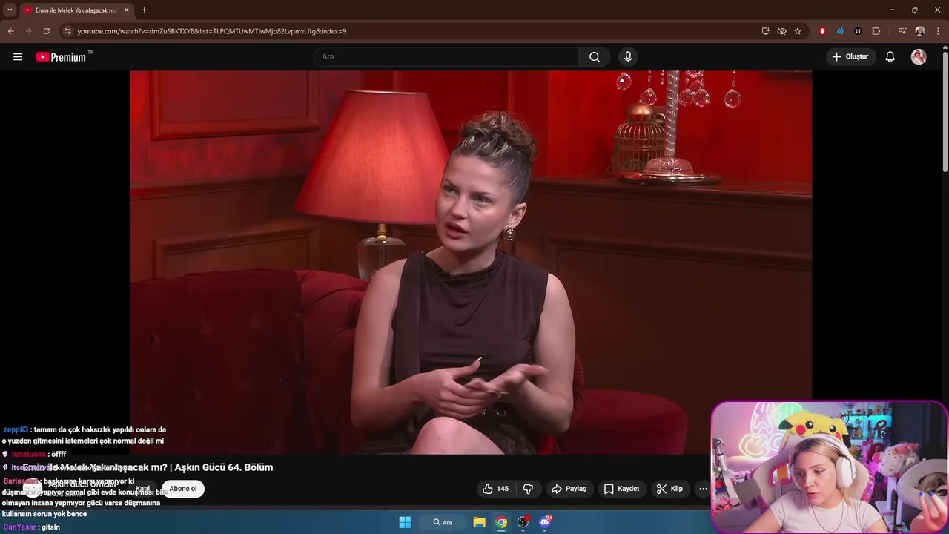Share the video via Paylaş

click(569, 489)
